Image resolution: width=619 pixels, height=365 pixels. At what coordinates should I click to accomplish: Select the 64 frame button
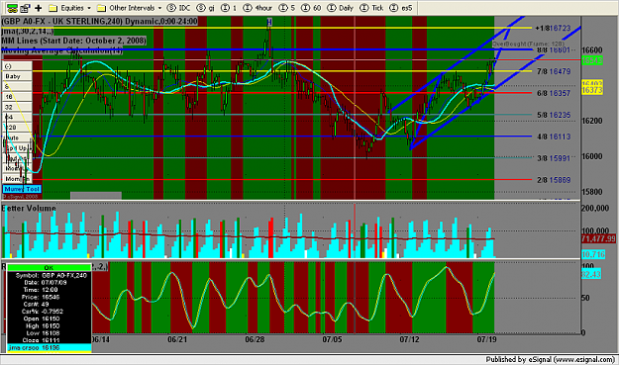(x=17, y=117)
